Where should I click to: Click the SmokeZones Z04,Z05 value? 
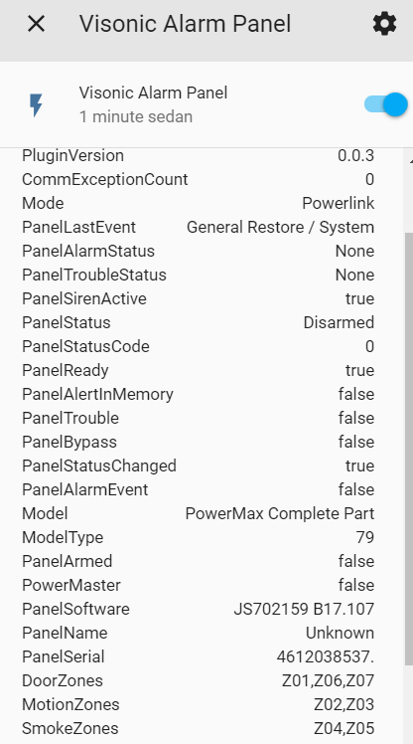344,728
